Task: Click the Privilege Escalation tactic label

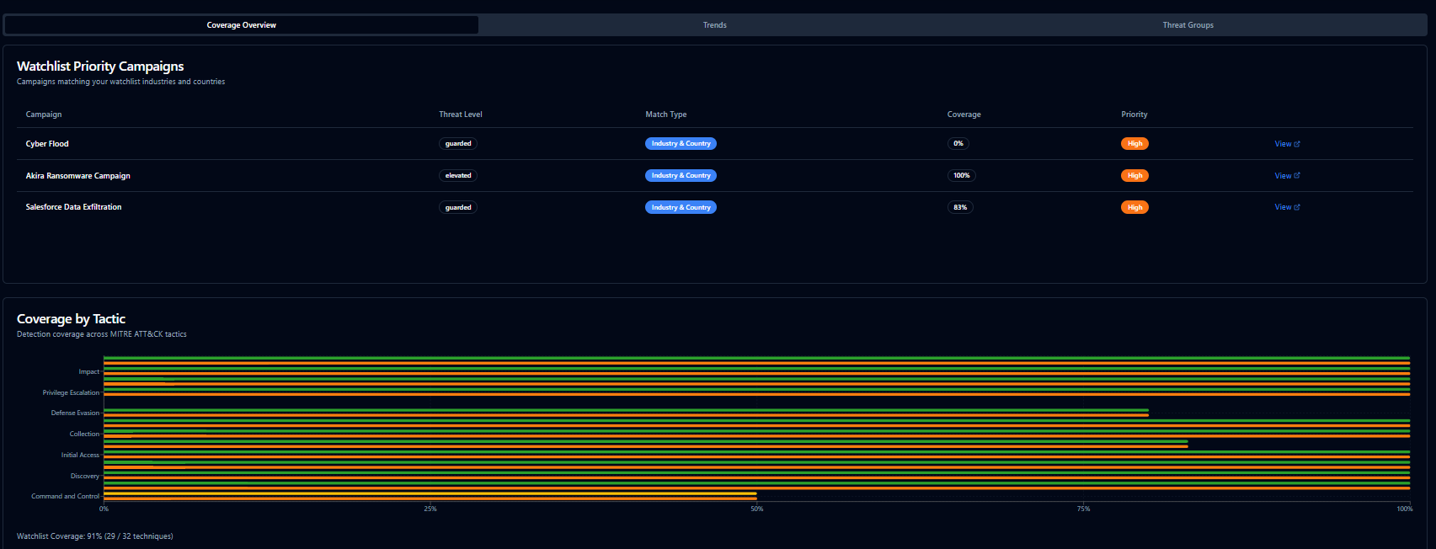Action: tap(71, 392)
